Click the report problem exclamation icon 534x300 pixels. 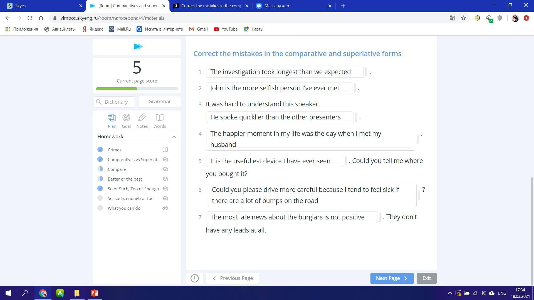(194, 278)
